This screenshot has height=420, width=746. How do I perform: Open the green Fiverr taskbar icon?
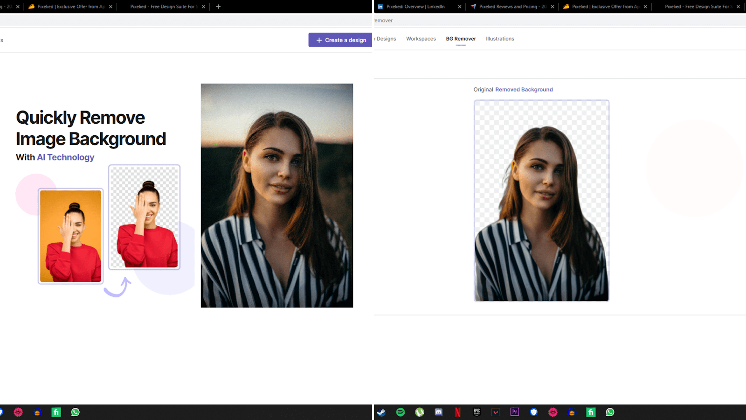591,412
